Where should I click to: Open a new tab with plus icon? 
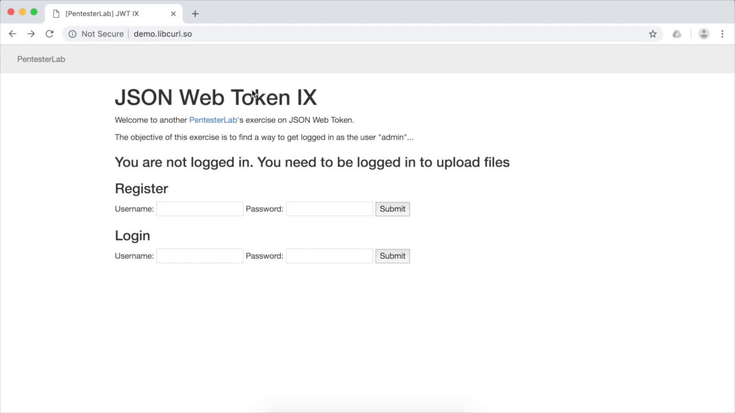(x=195, y=14)
